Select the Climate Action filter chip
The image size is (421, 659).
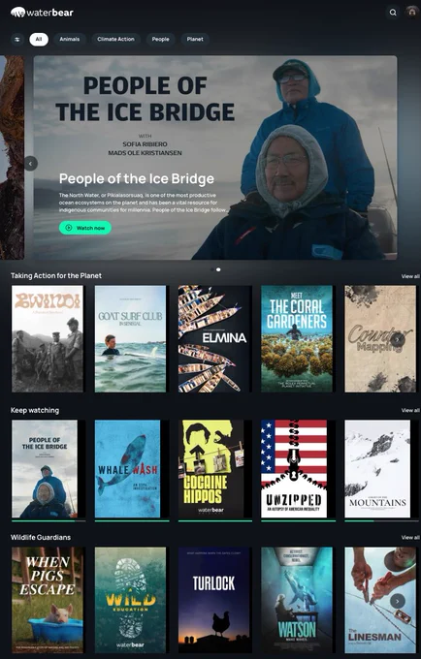point(115,39)
